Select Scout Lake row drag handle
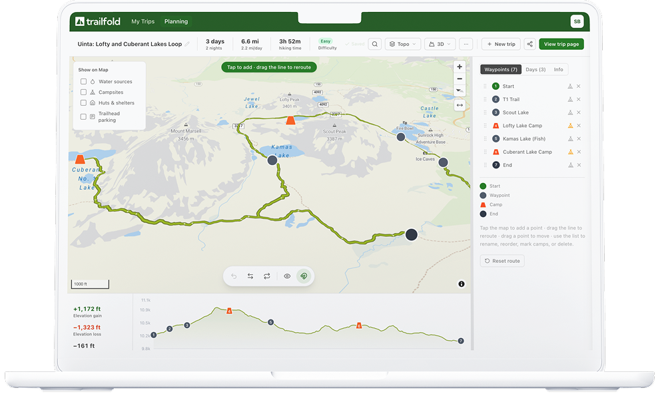 (x=485, y=112)
